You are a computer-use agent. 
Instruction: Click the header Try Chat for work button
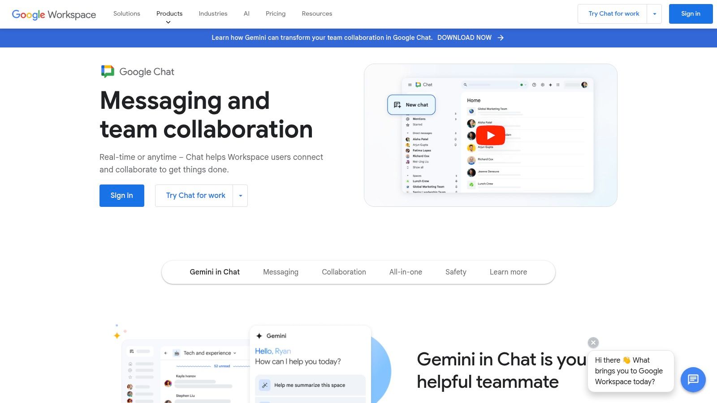[x=613, y=14]
